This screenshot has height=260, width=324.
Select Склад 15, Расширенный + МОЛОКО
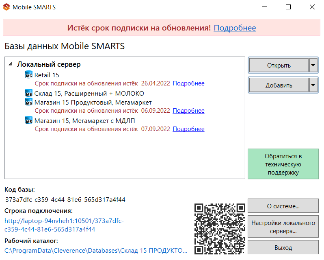[89, 93]
